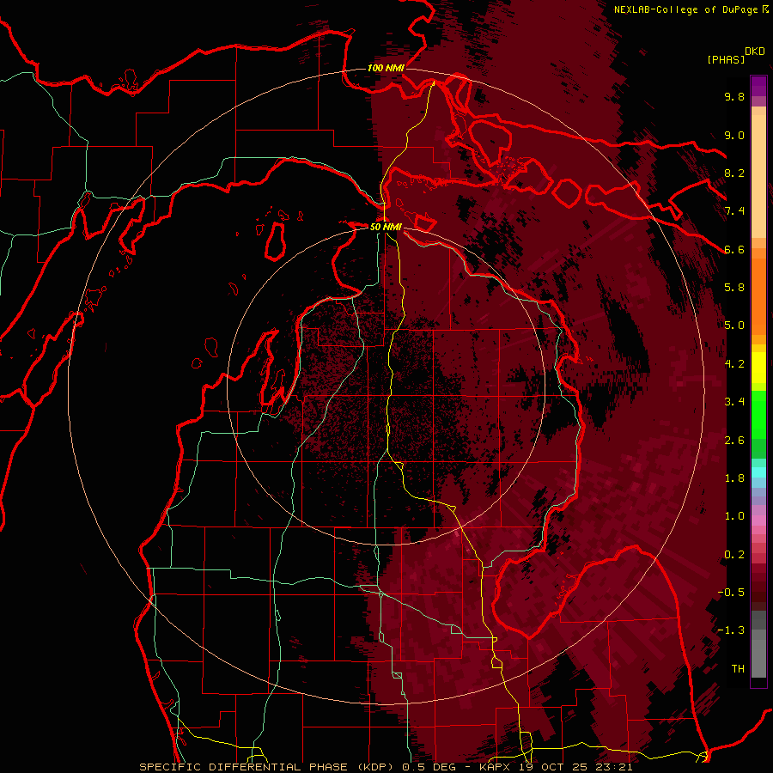773x773 pixels.
Task: Select the 9.0 value on the color scale
Action: (734, 135)
